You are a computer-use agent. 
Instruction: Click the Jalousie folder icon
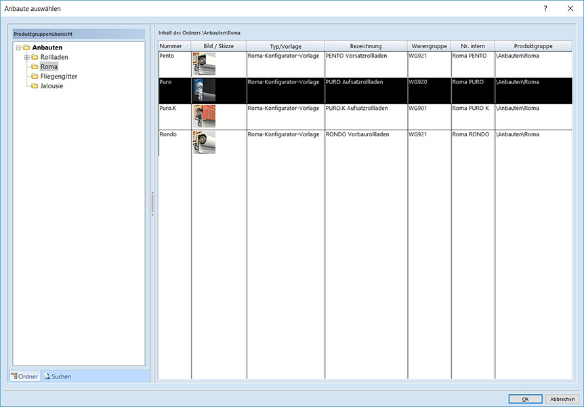(x=35, y=85)
